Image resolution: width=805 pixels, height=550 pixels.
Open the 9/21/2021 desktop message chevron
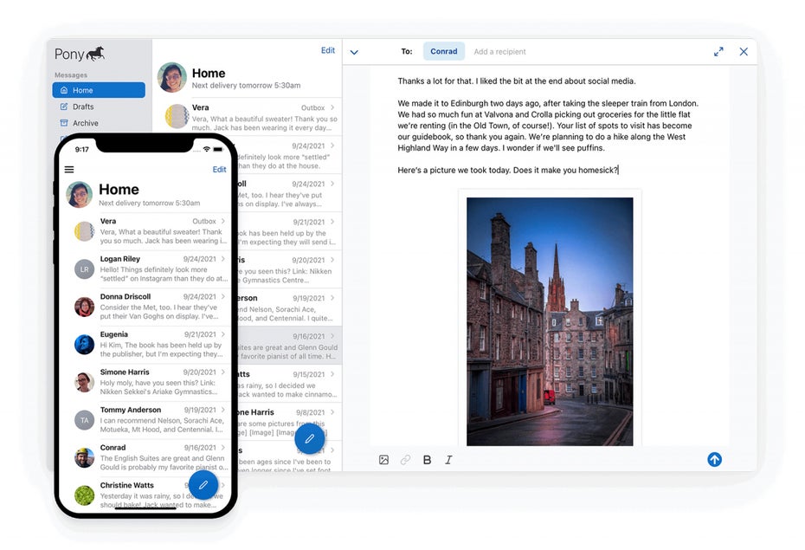point(332,222)
